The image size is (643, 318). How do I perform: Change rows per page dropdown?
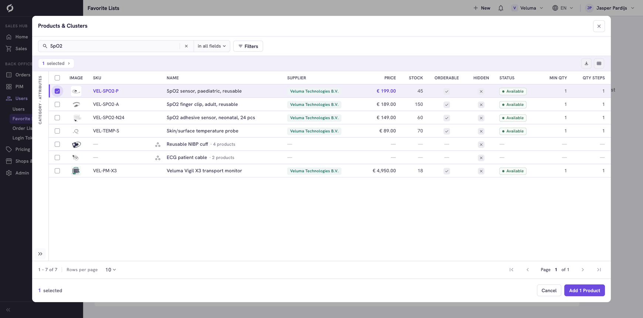(110, 270)
